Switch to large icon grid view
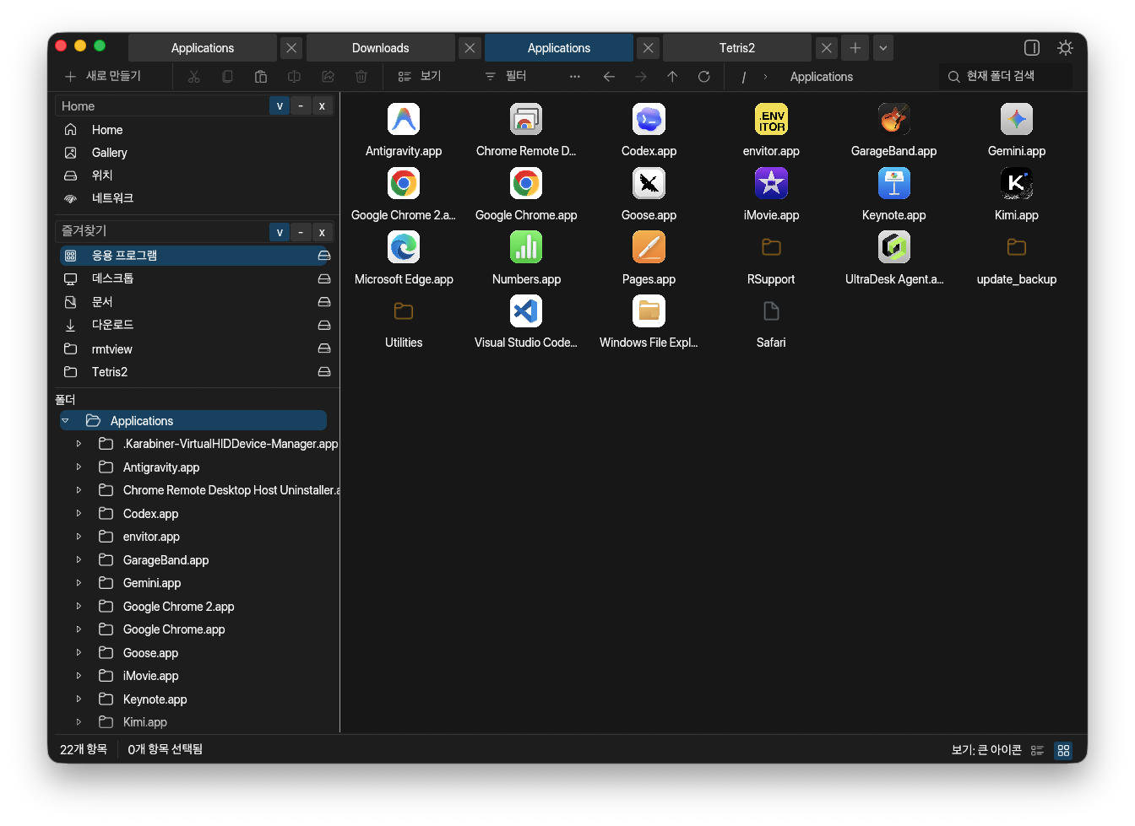 (x=1063, y=750)
